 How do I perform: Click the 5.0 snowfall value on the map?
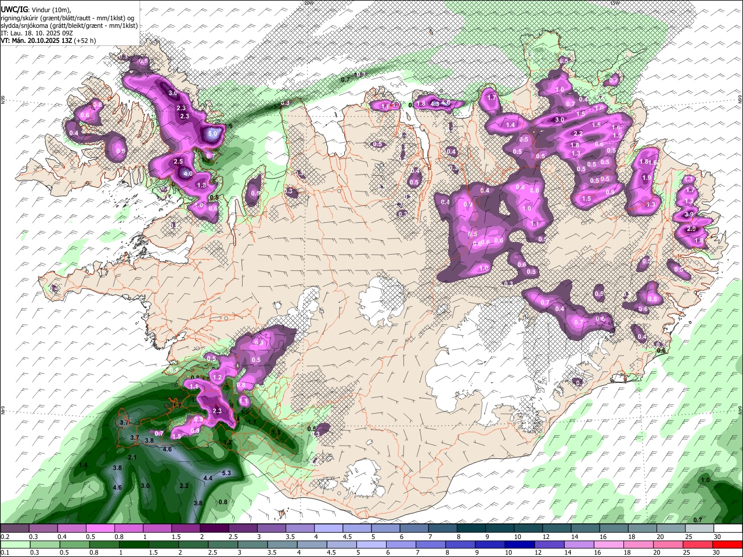click(x=213, y=133)
